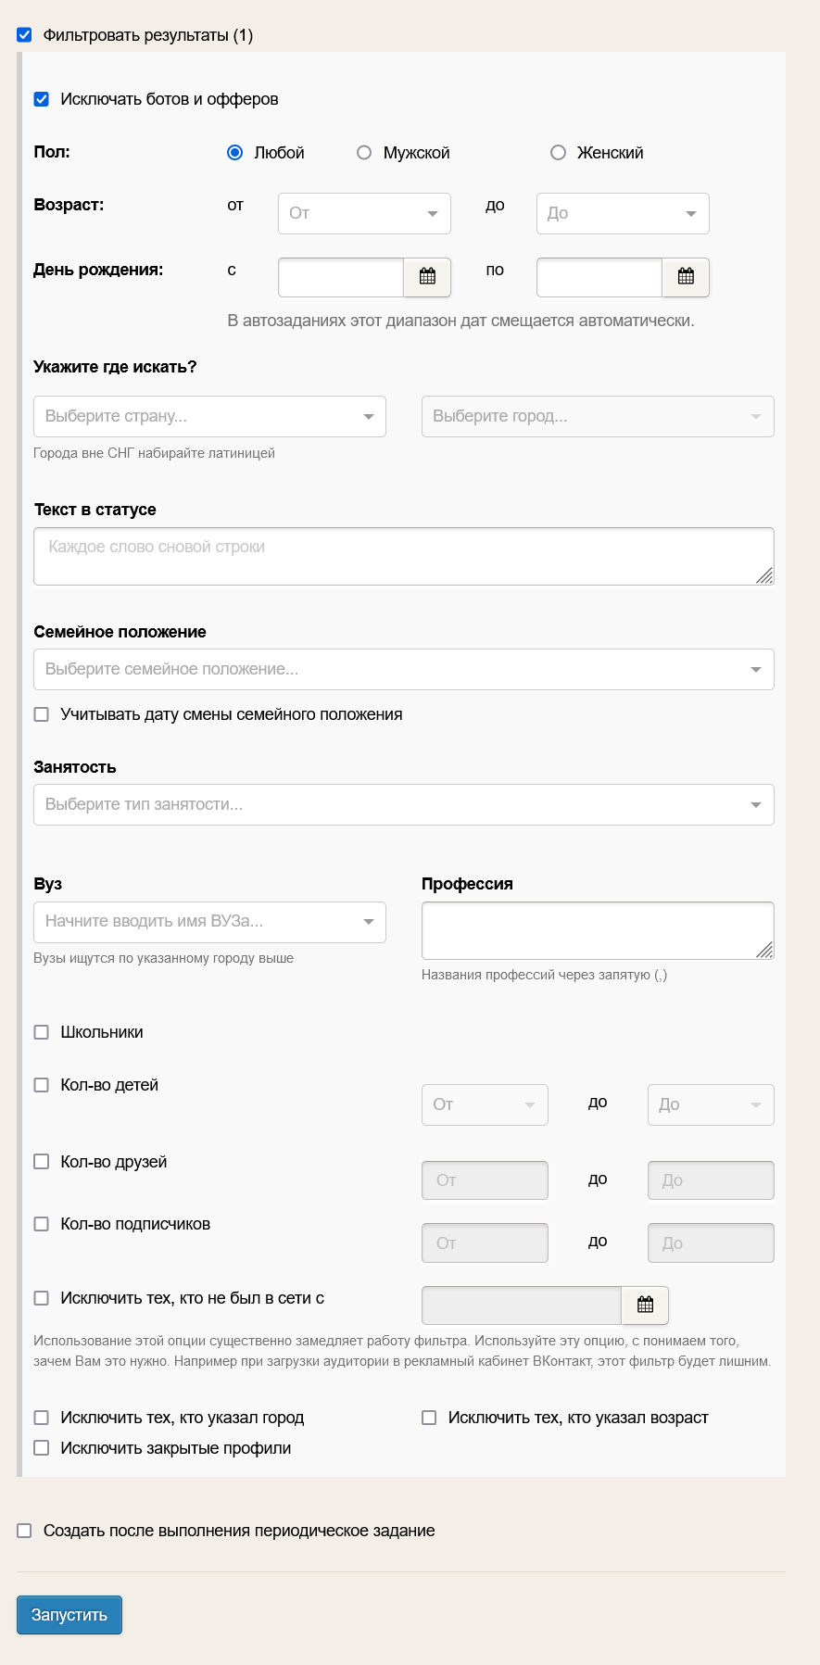
Task: Toggle "Исключать ботов и офферов" checkbox
Action: tap(42, 99)
